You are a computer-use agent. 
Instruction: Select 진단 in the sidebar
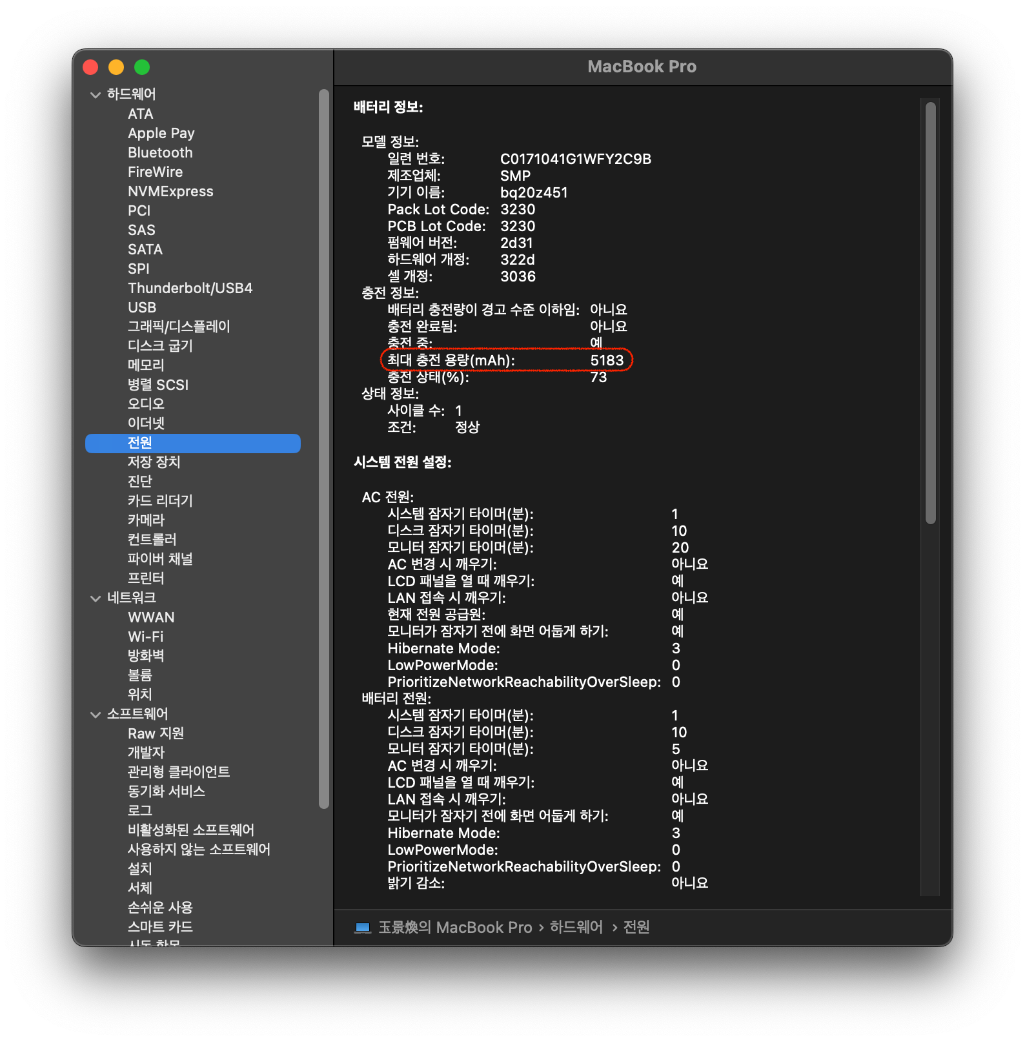pyautogui.click(x=139, y=482)
